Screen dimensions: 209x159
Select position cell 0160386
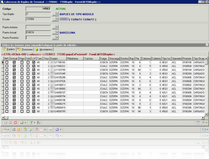click(x=187, y=108)
